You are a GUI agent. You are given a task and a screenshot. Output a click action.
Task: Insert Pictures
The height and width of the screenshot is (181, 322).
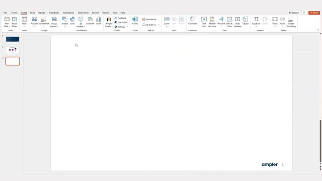pos(34,22)
